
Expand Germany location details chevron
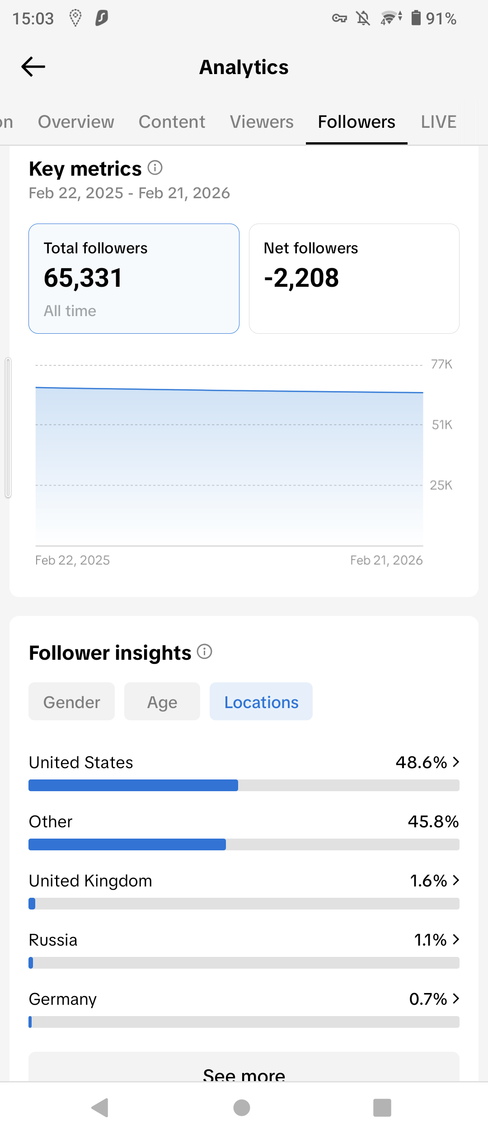point(456,998)
